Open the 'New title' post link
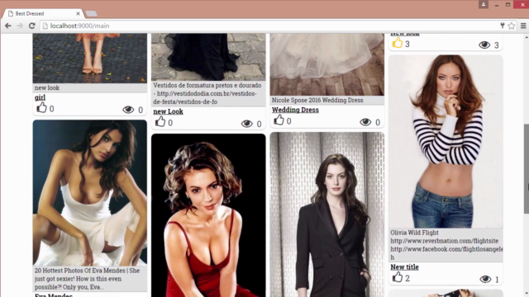Viewport: 529px width, 297px height. pyautogui.click(x=404, y=267)
